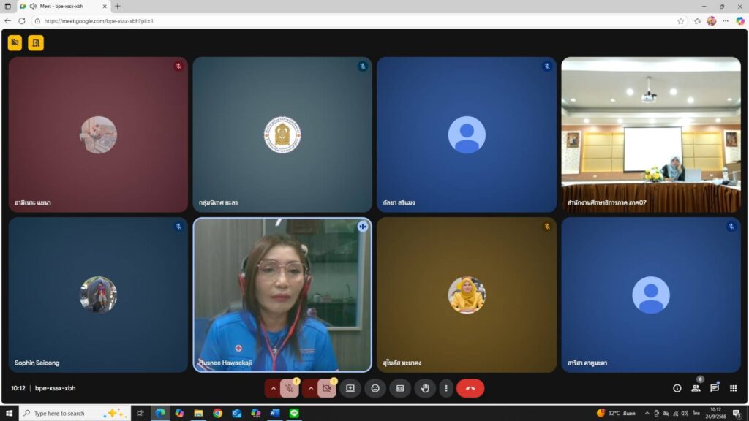Unmute the microphone in the call bar
This screenshot has height=421, width=749.
pyautogui.click(x=290, y=388)
